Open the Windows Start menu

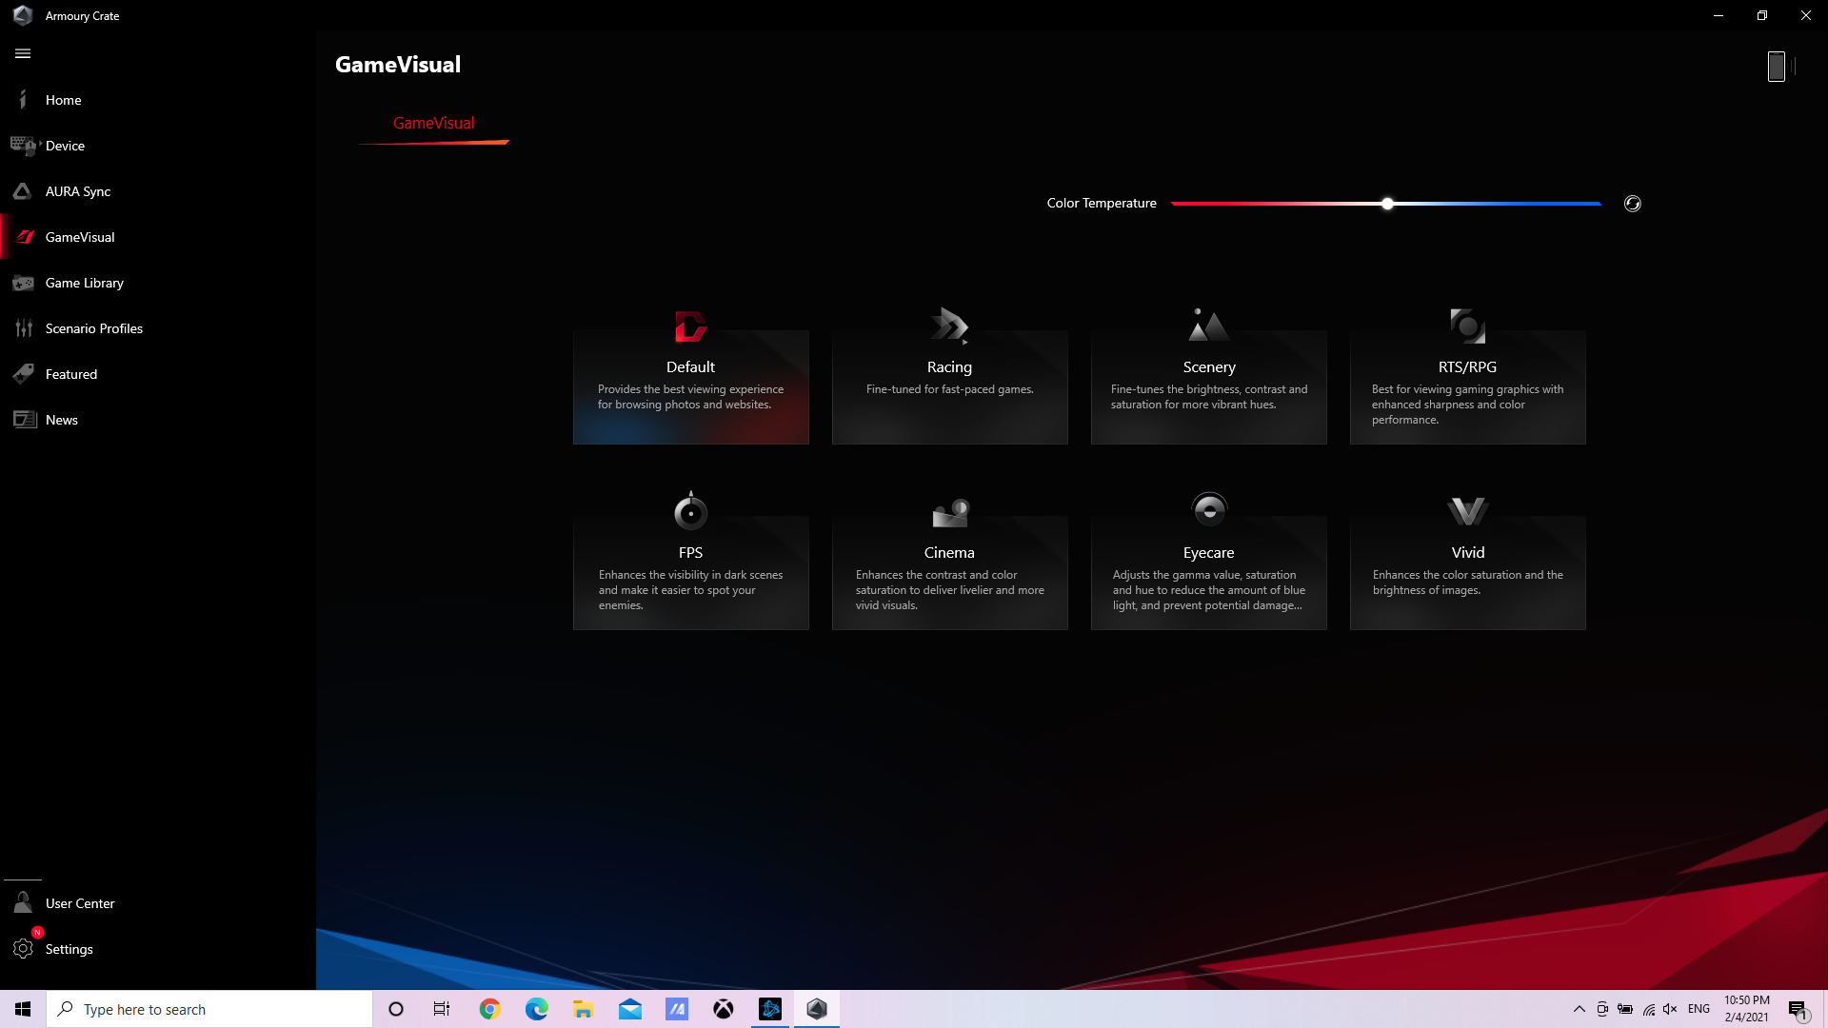coord(23,1009)
